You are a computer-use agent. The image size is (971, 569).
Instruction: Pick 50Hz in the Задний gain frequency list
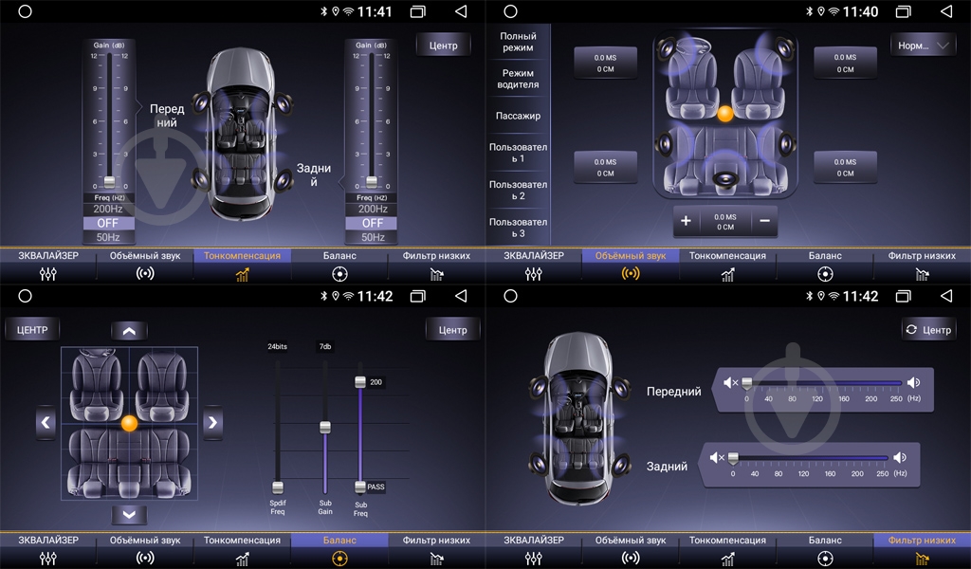[x=372, y=237]
